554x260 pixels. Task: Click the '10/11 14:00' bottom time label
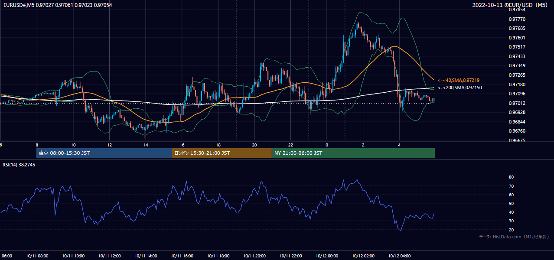pyautogui.click(x=146, y=256)
